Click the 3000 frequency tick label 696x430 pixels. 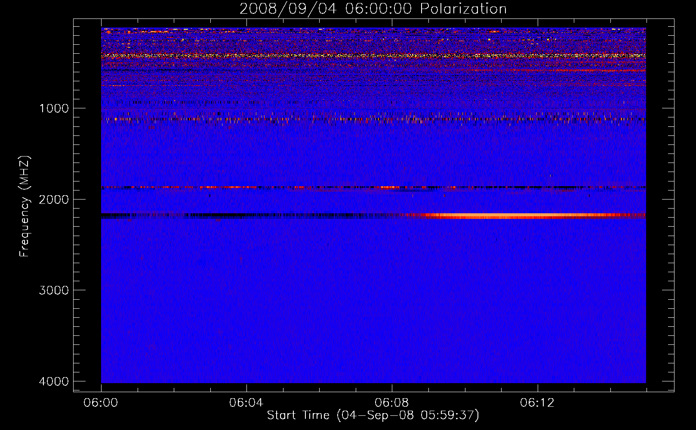point(54,290)
